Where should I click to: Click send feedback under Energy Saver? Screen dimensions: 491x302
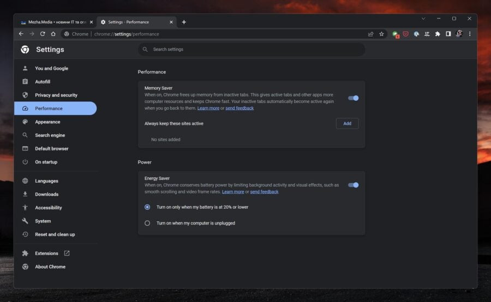(264, 191)
